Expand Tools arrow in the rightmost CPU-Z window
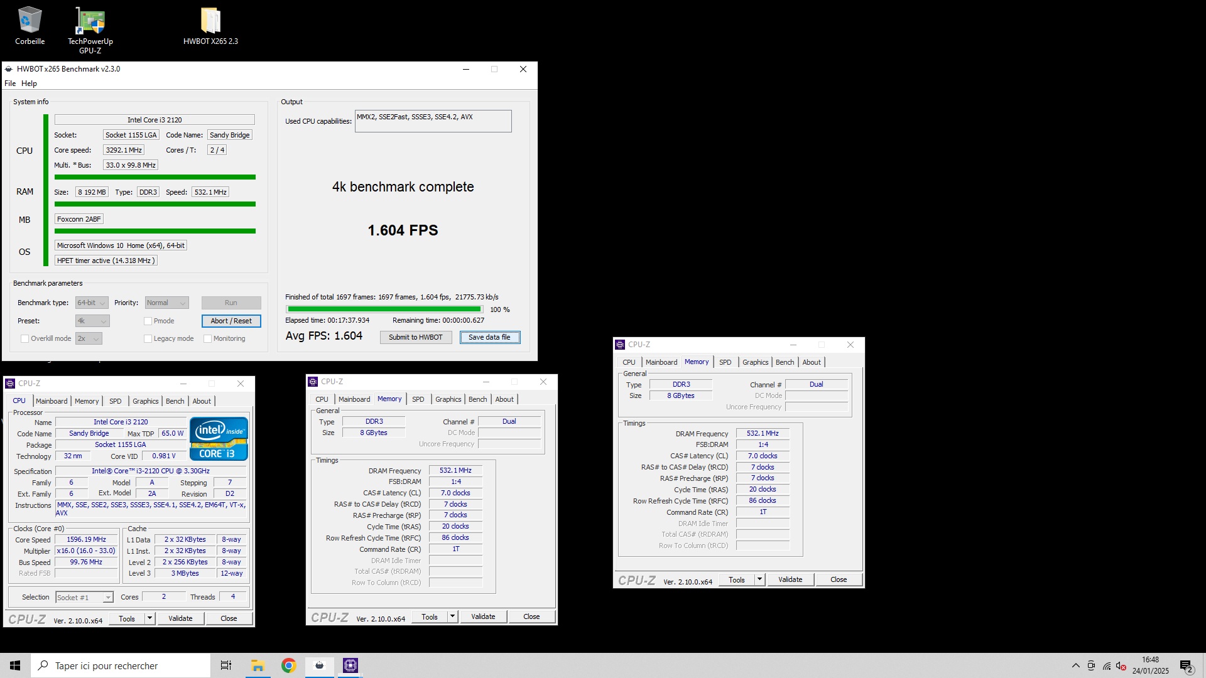This screenshot has height=678, width=1206. click(759, 580)
